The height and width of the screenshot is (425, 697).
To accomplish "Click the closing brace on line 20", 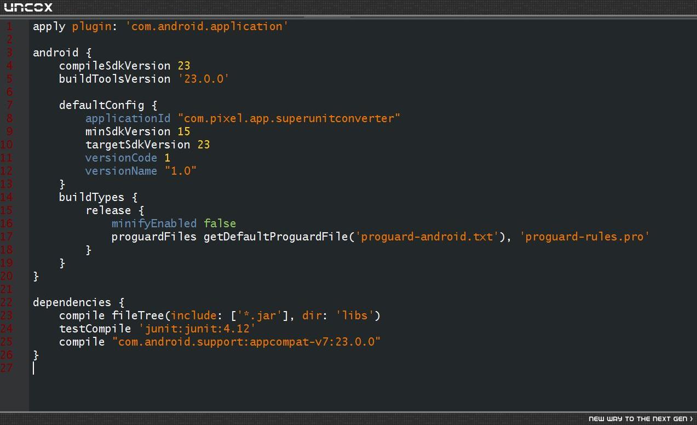I will click(36, 276).
